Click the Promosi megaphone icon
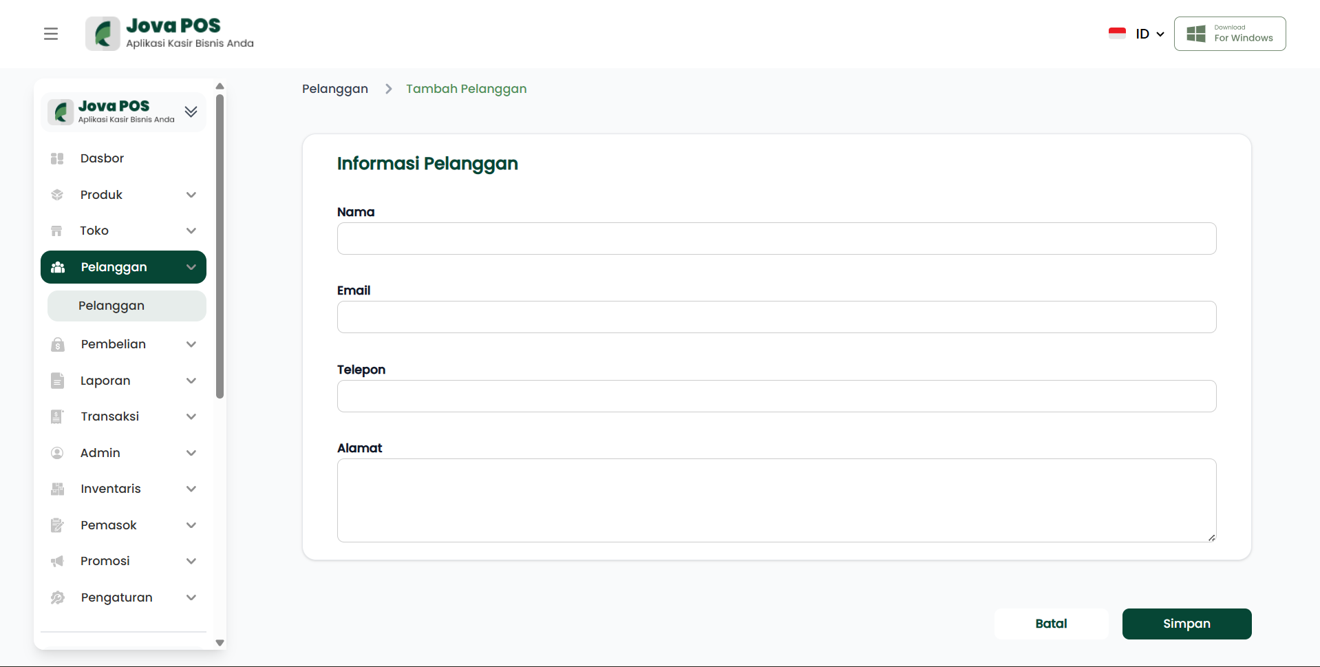 pyautogui.click(x=58, y=561)
